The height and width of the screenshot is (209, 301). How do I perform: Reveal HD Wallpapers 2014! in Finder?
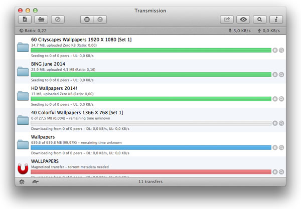coord(281,99)
